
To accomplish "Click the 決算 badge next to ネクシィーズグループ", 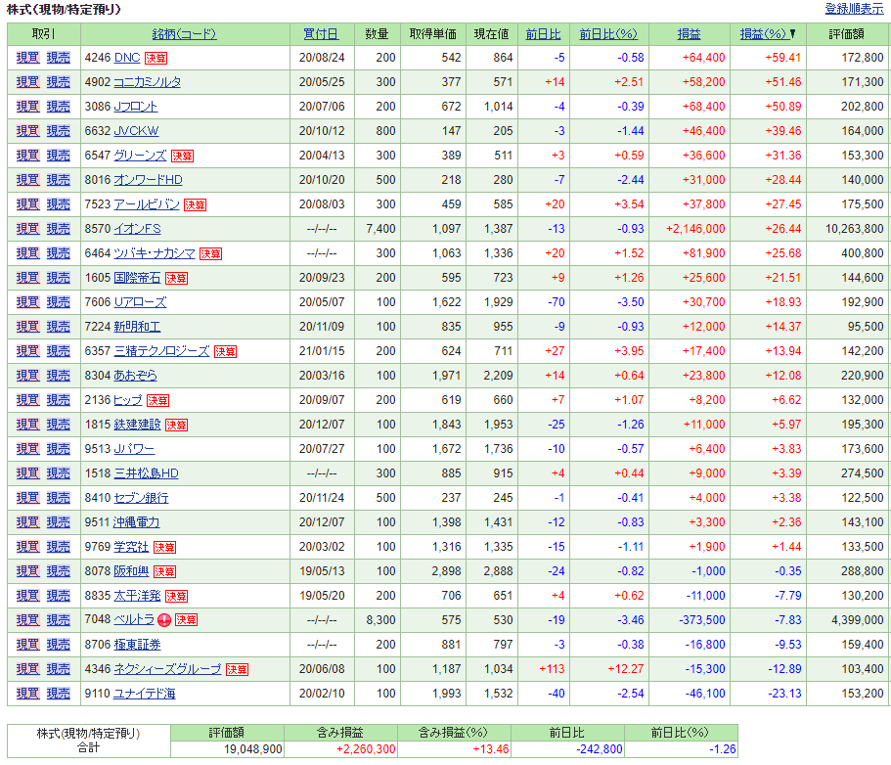I will tap(237, 669).
